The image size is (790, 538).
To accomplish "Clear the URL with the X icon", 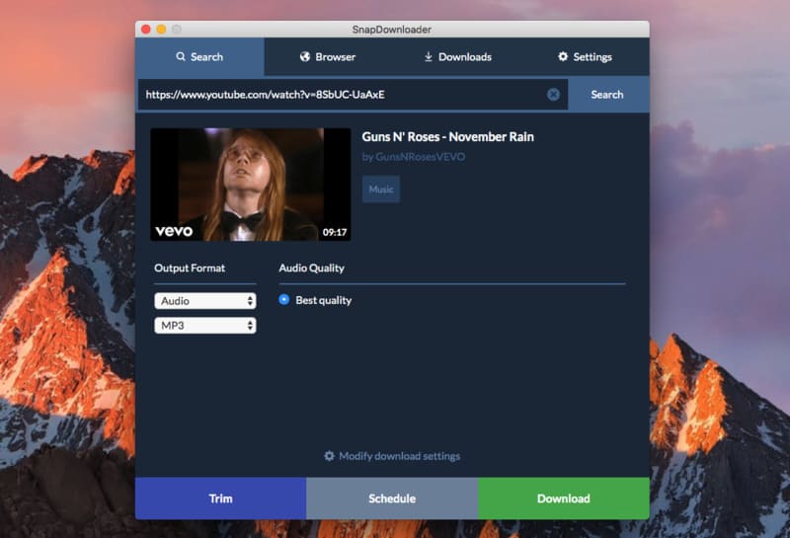I will click(553, 94).
